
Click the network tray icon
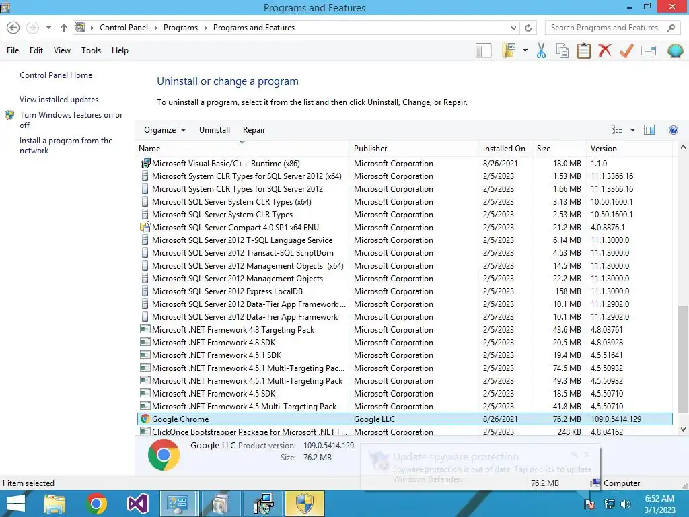point(609,504)
